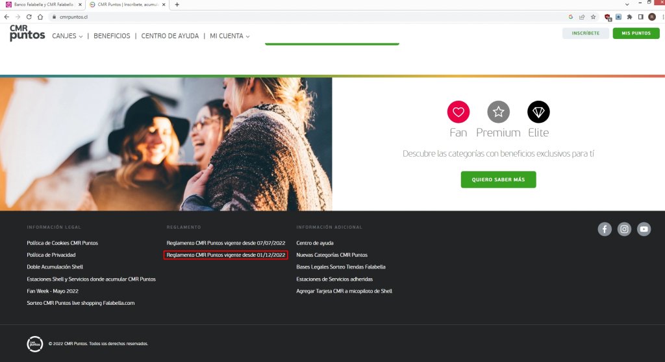The width and height of the screenshot is (665, 362).
Task: Click the CMR Puntos footer logo
Action: [x=35, y=344]
